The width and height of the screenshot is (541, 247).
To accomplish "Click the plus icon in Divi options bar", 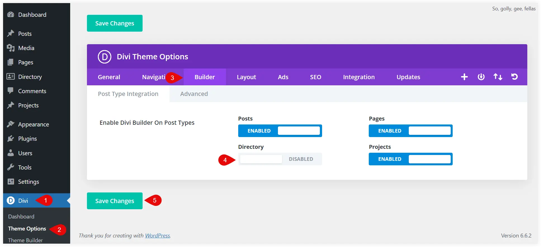I will point(464,77).
